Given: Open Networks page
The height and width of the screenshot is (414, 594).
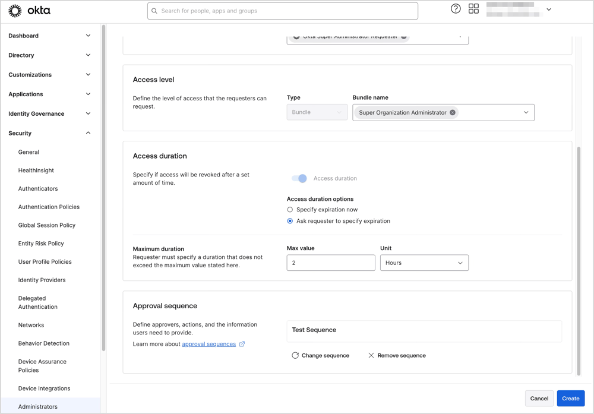Looking at the screenshot, I should (x=31, y=325).
